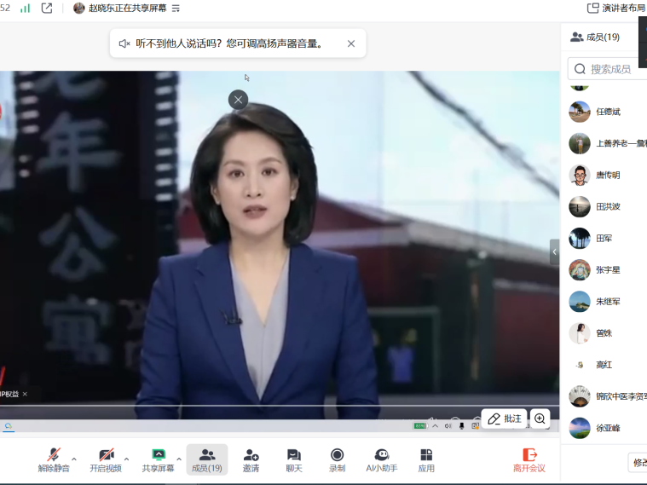
Task: Click the speaker volume icon in the shared taskbar
Action: [448, 426]
